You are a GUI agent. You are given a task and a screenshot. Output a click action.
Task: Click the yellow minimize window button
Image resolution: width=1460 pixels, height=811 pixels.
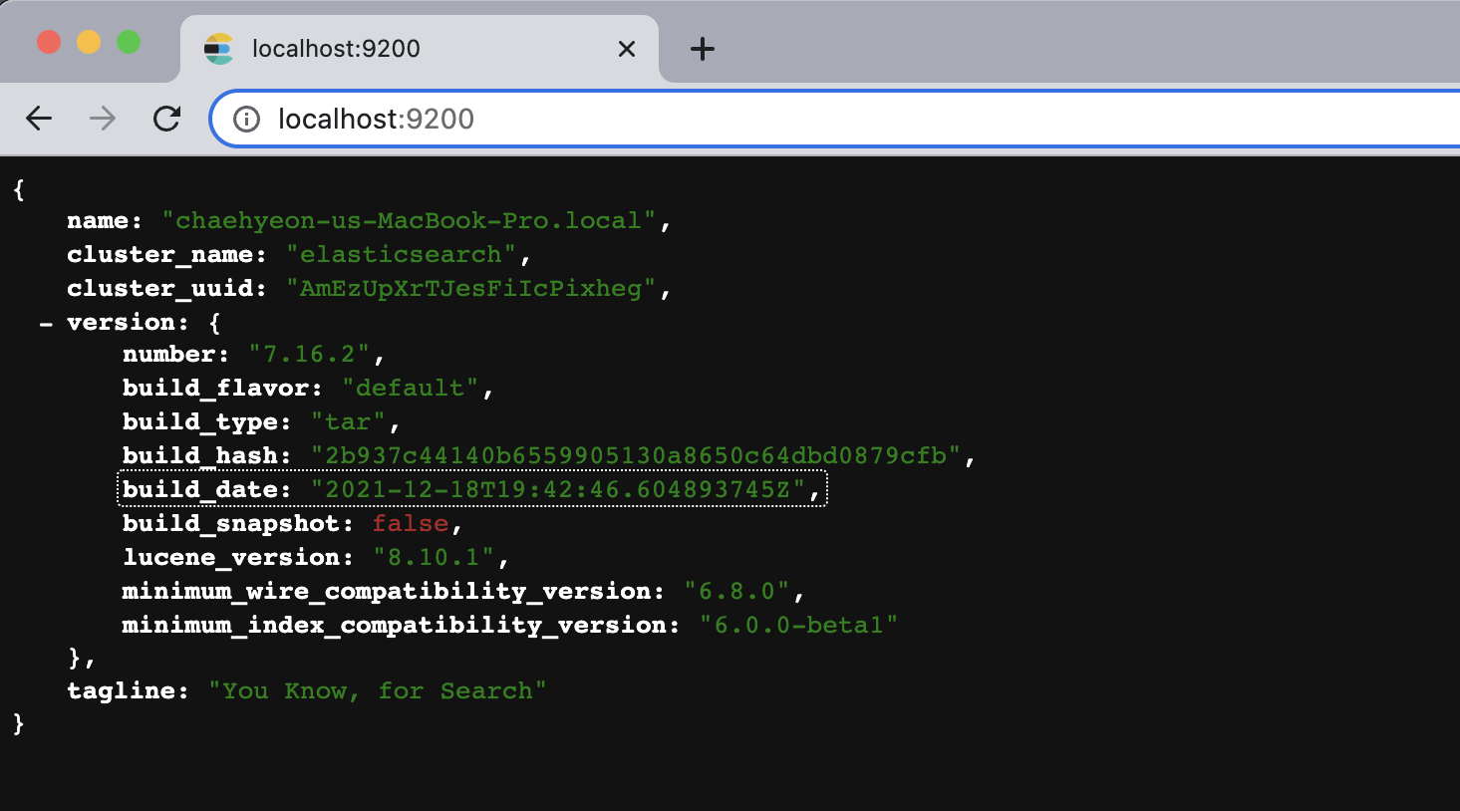[89, 41]
